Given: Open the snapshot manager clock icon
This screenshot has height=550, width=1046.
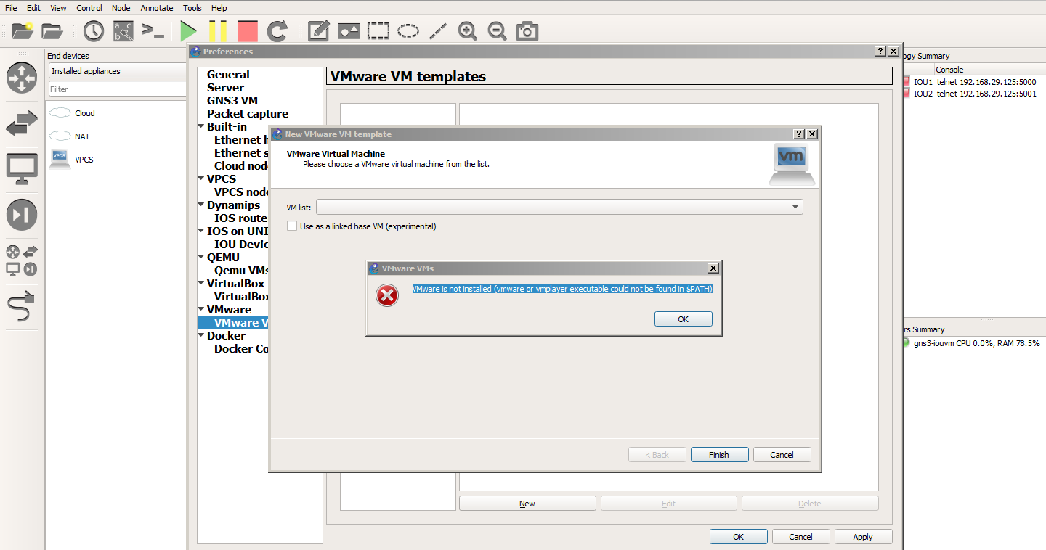Looking at the screenshot, I should (x=94, y=31).
